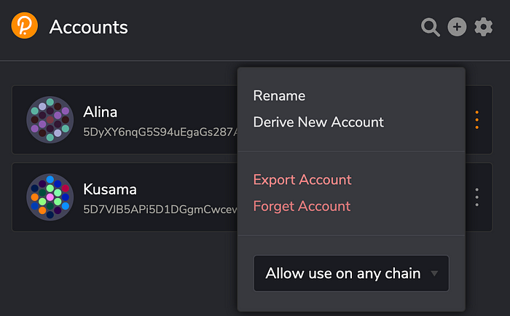Select Rename from the account menu
510x316 pixels.
tap(279, 95)
